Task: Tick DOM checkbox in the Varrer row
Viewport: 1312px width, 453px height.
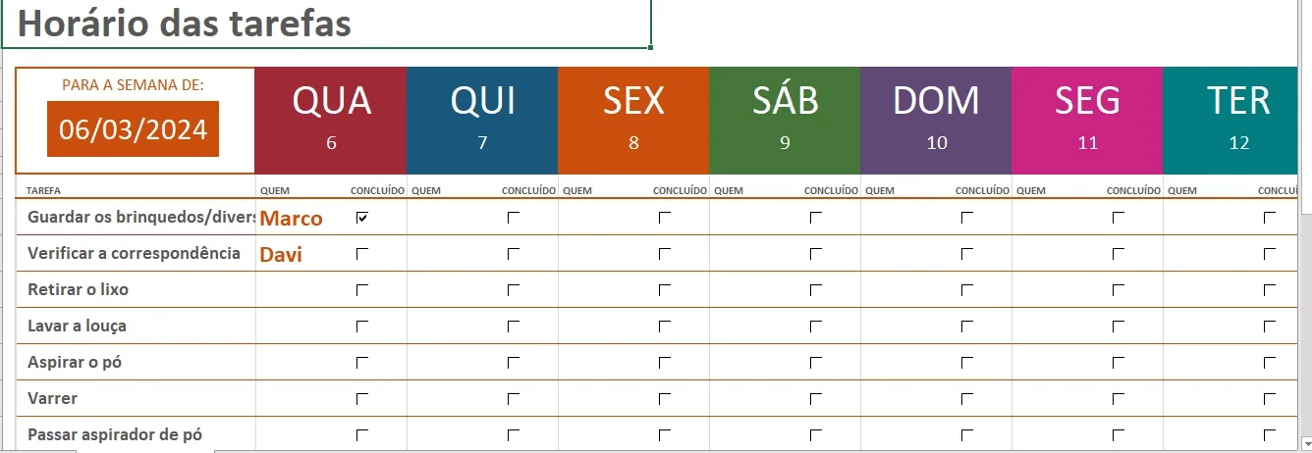Action: coord(967,399)
